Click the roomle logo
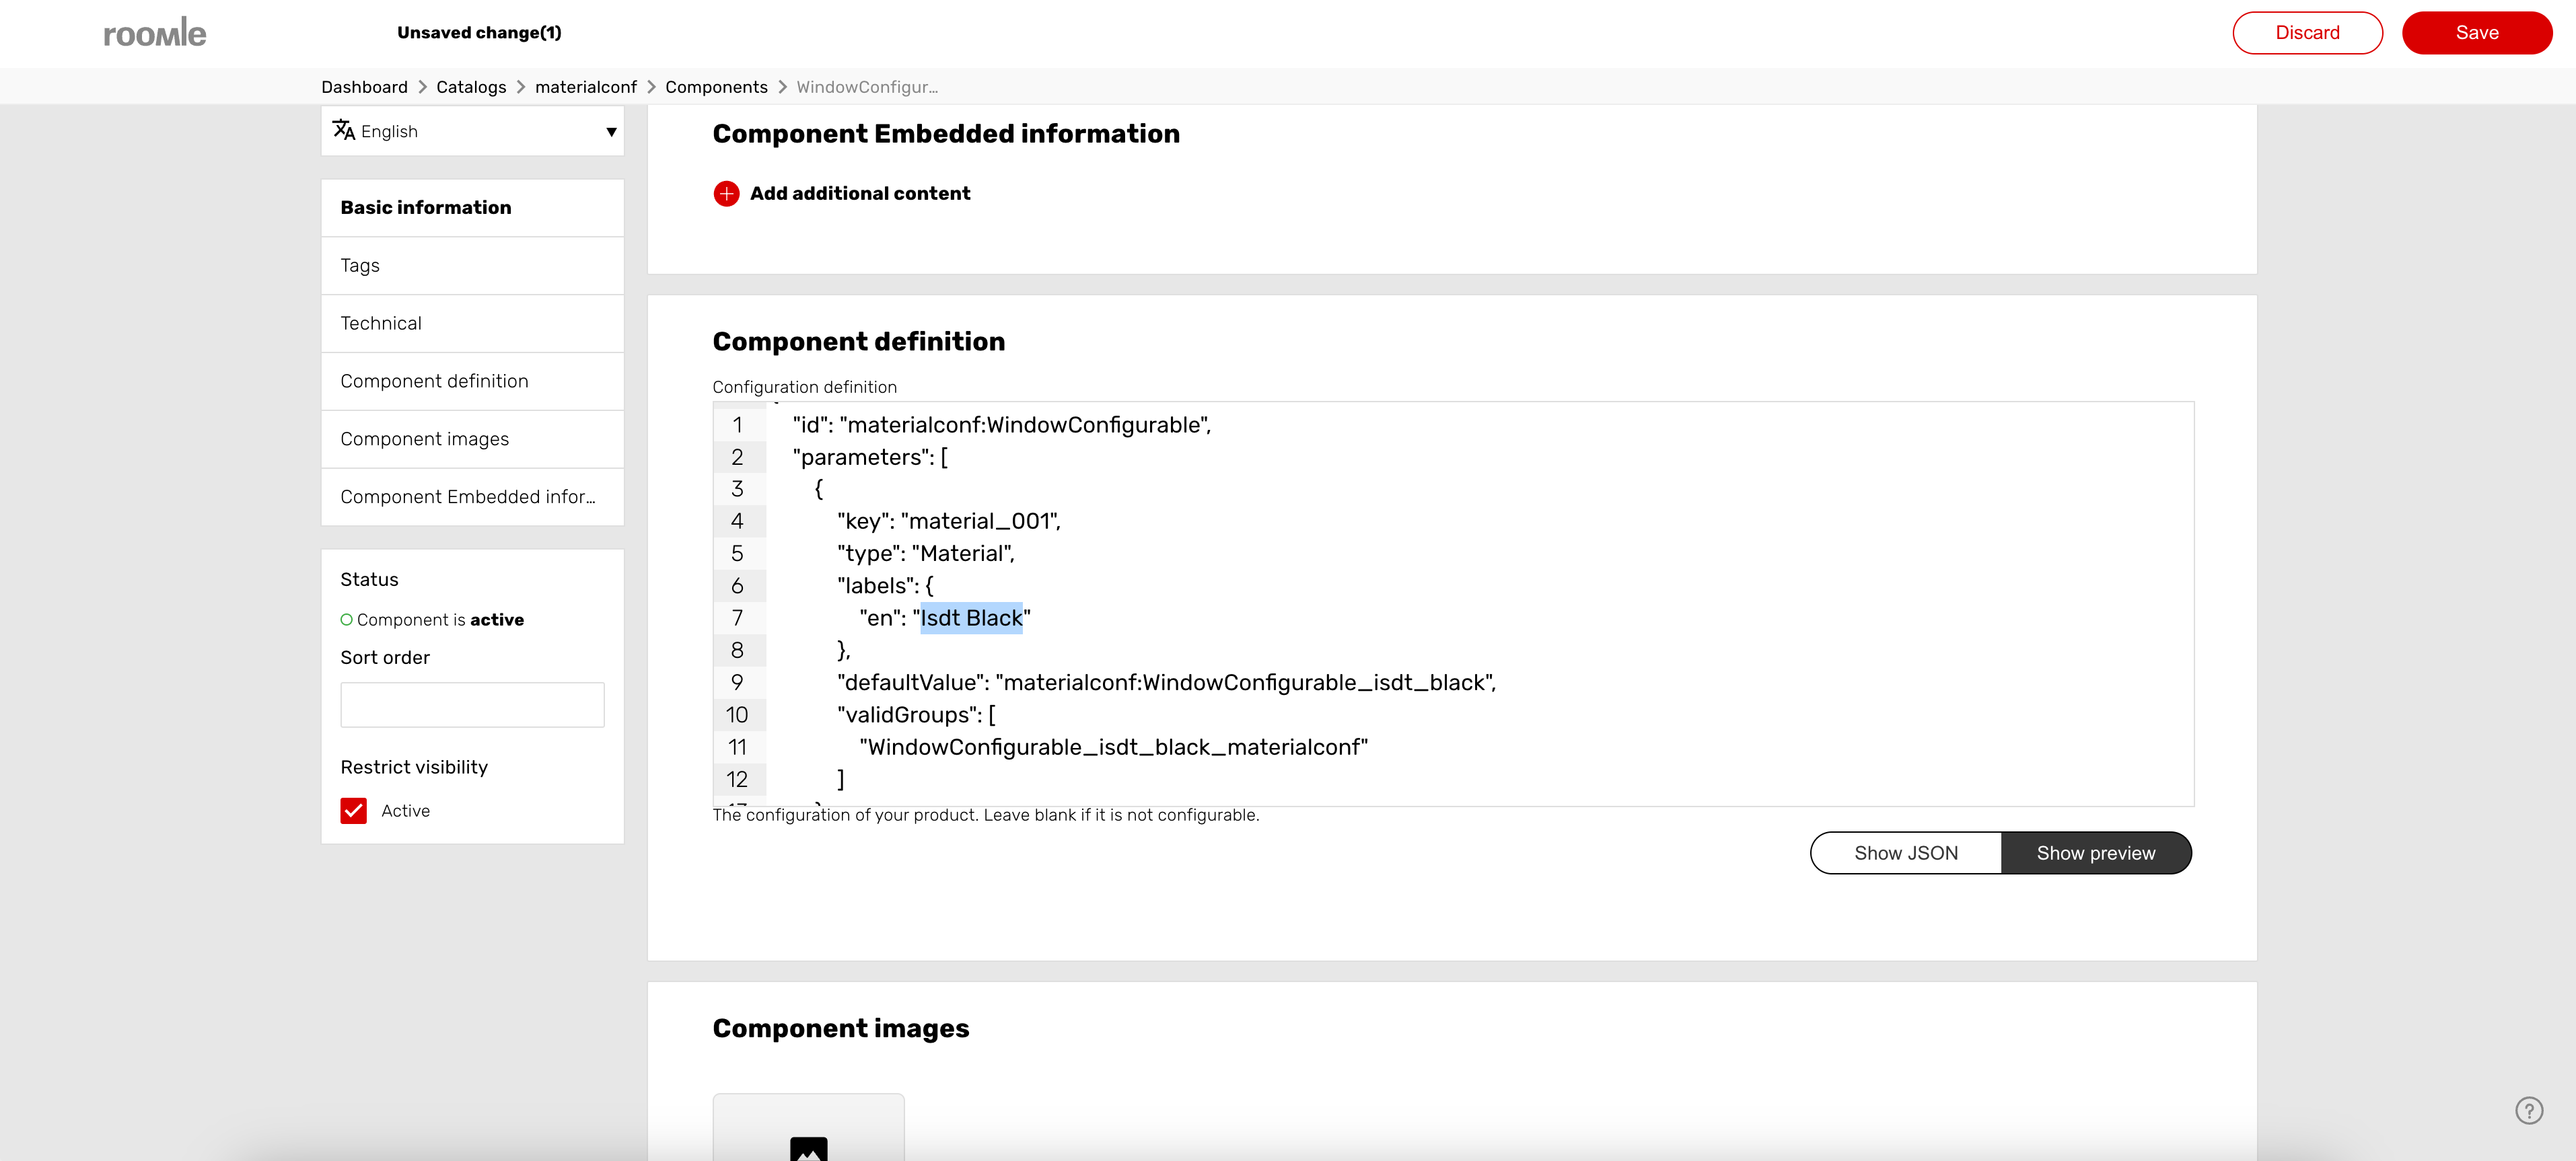Screen dimensions: 2576x1161 point(155,33)
